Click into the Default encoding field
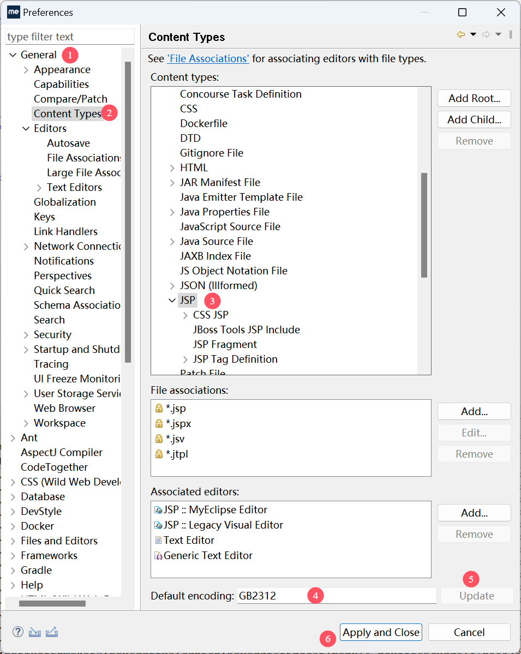This screenshot has width=521, height=654. pyautogui.click(x=336, y=596)
